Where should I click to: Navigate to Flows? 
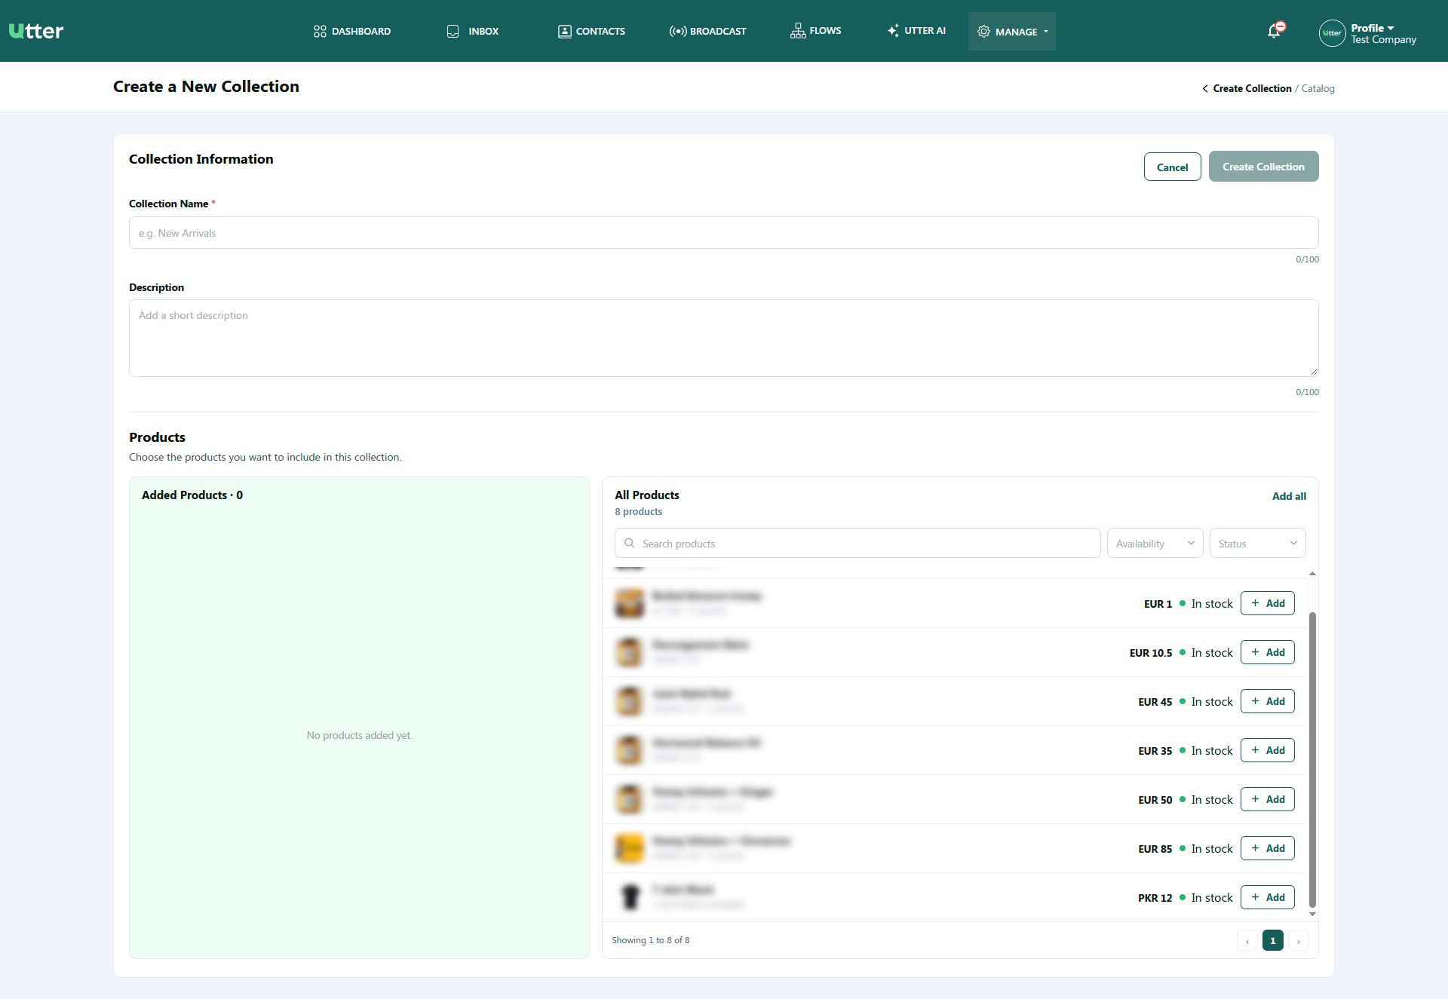[x=816, y=31]
